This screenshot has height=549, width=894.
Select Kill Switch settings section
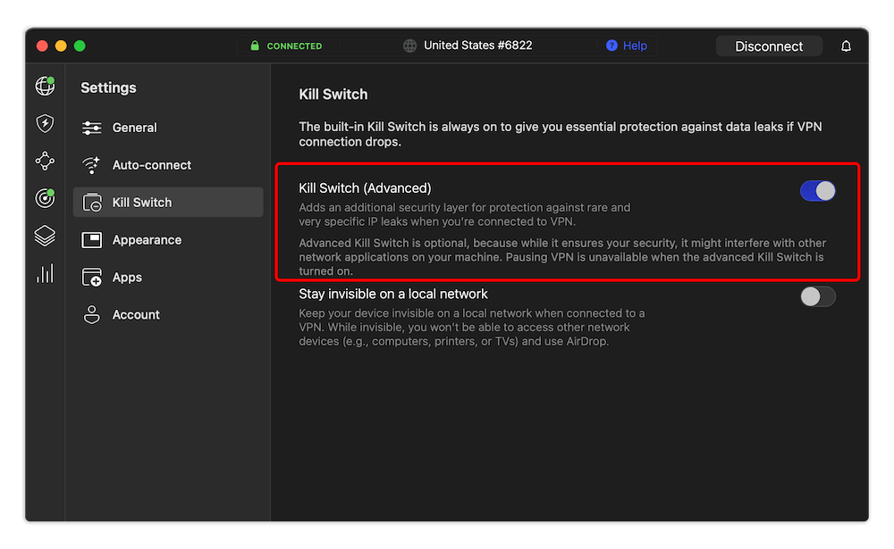168,202
